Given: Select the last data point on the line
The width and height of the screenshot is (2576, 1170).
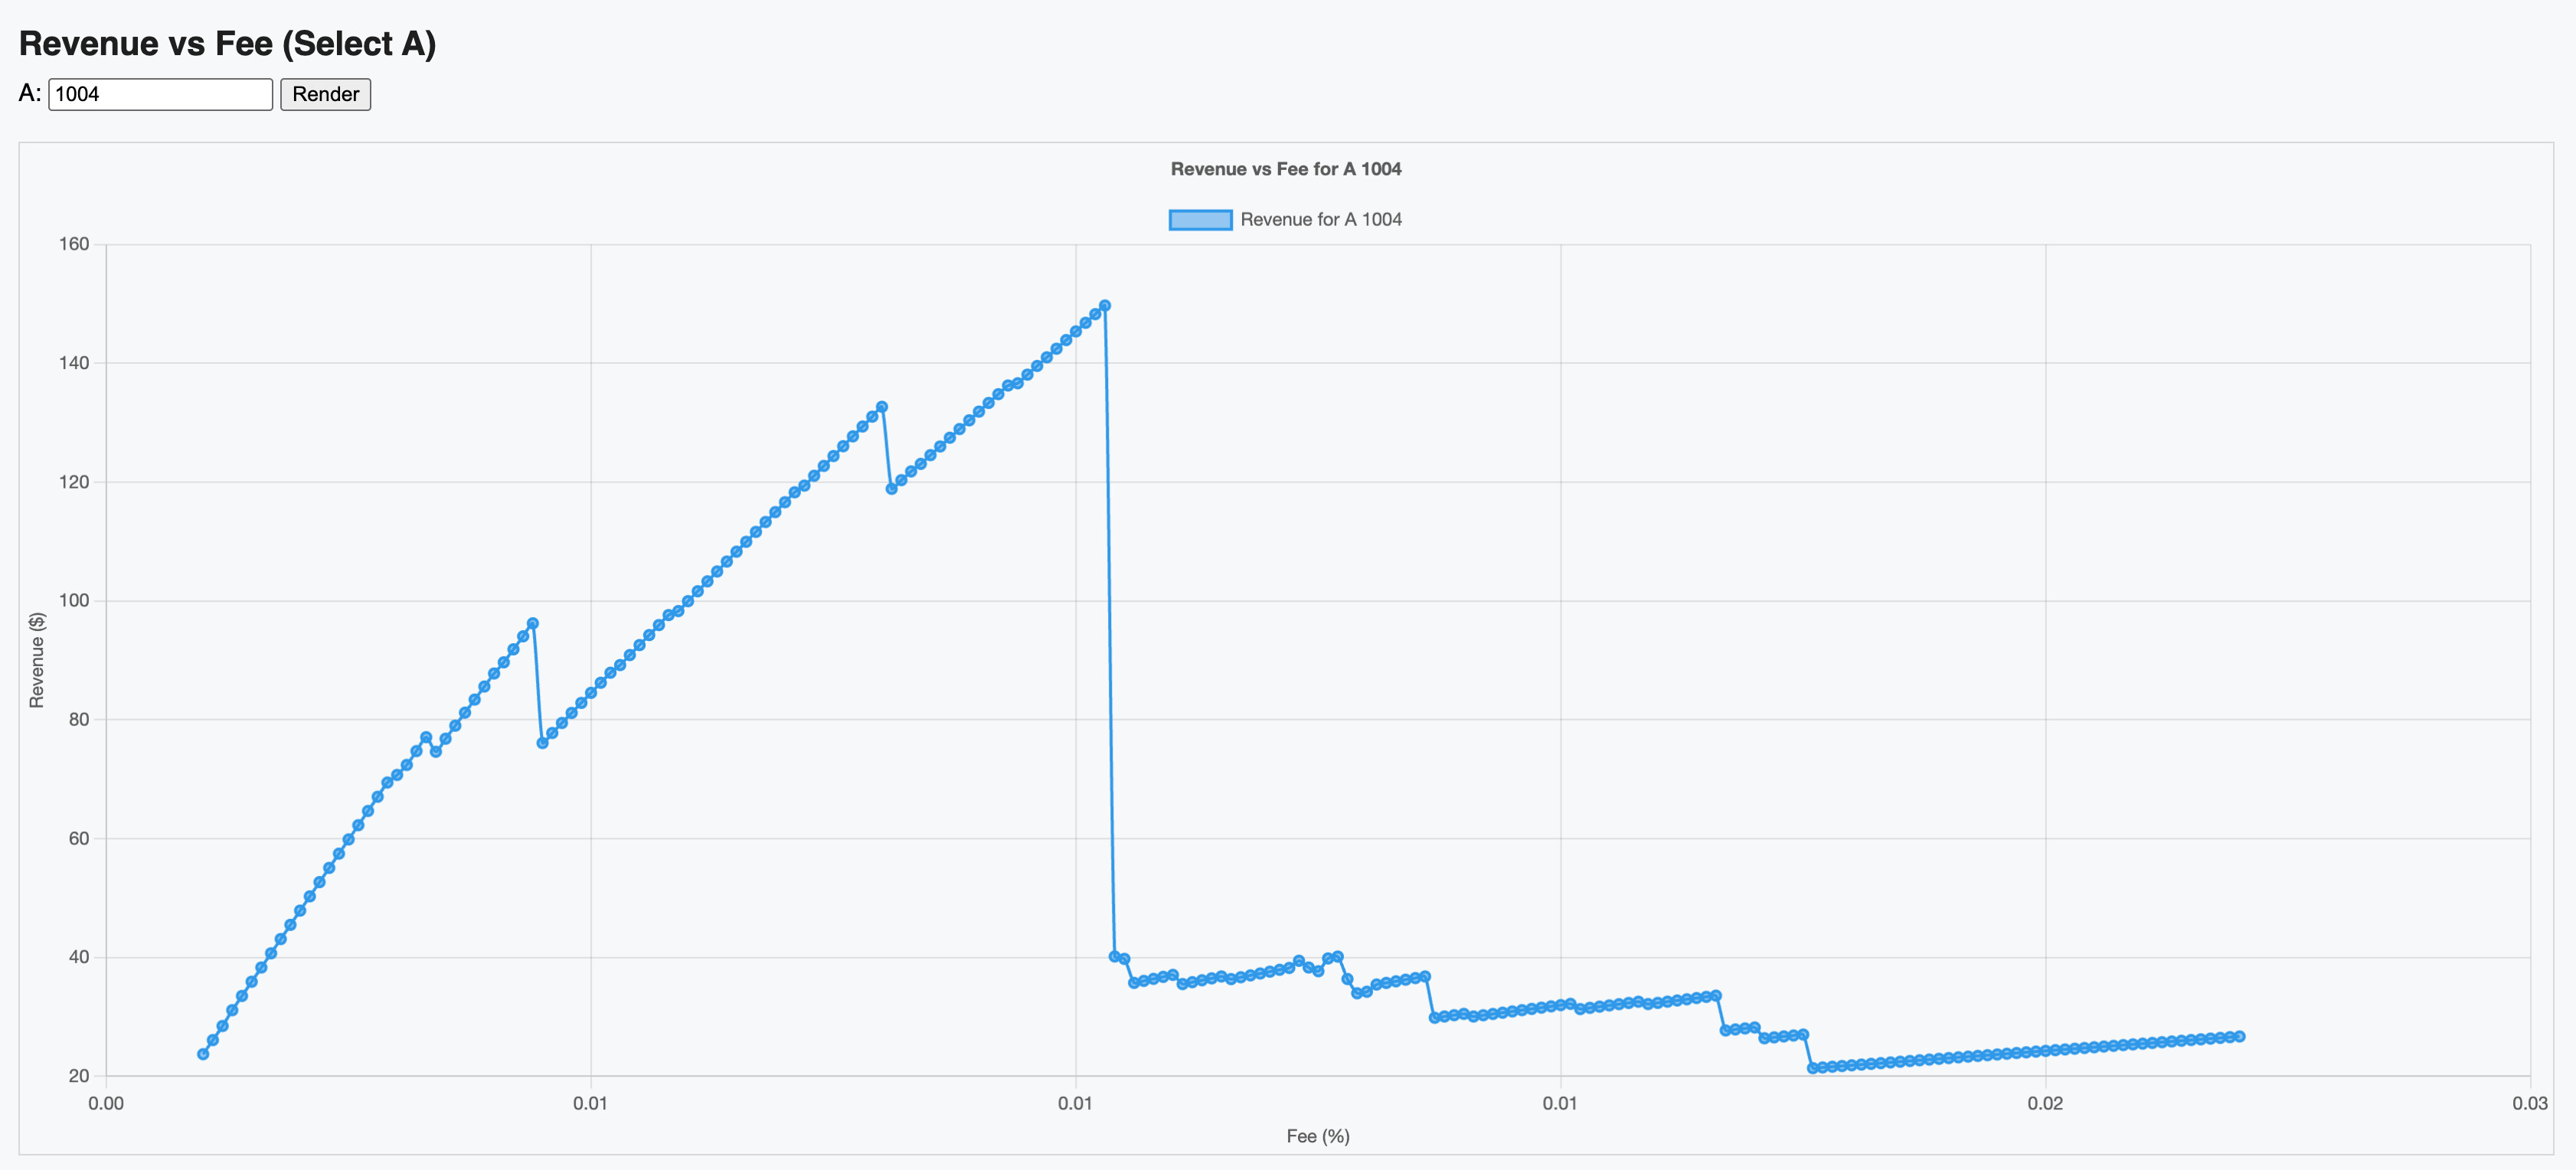Looking at the screenshot, I should click(2239, 1037).
